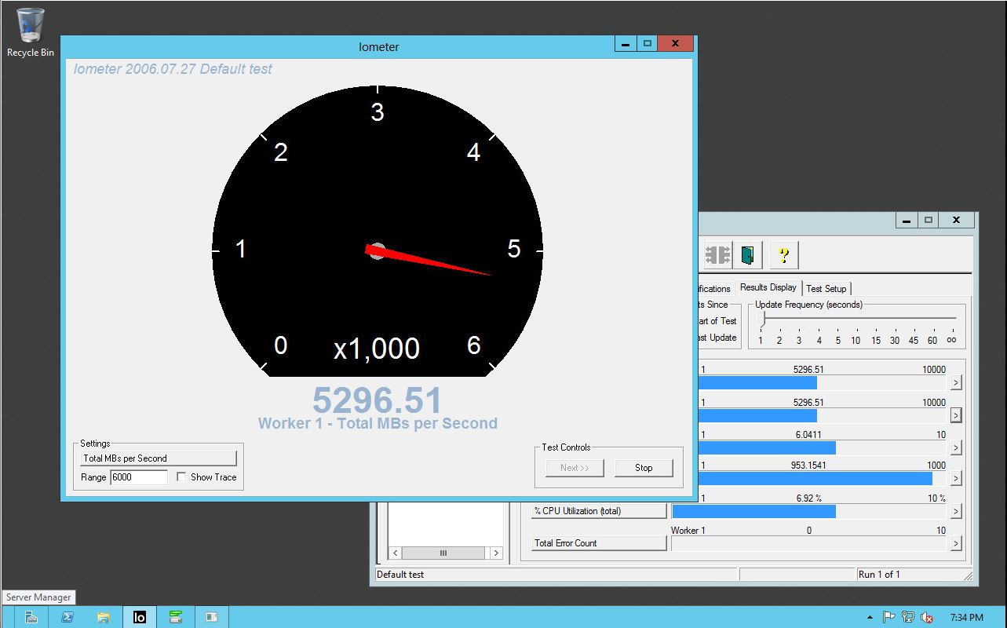Screen dimensions: 1007x628
Task: Open Action Center flag tray icon
Action: [x=888, y=618]
